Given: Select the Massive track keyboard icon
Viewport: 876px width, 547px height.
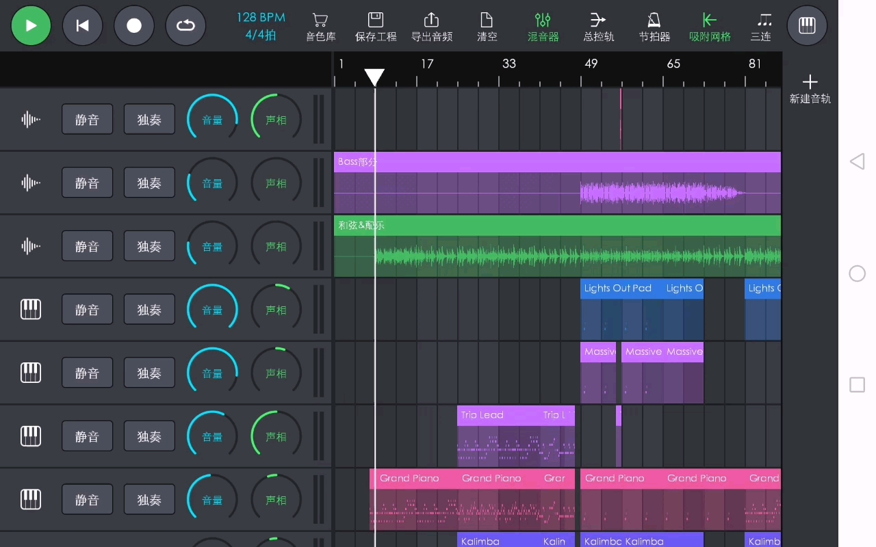Looking at the screenshot, I should tap(31, 373).
